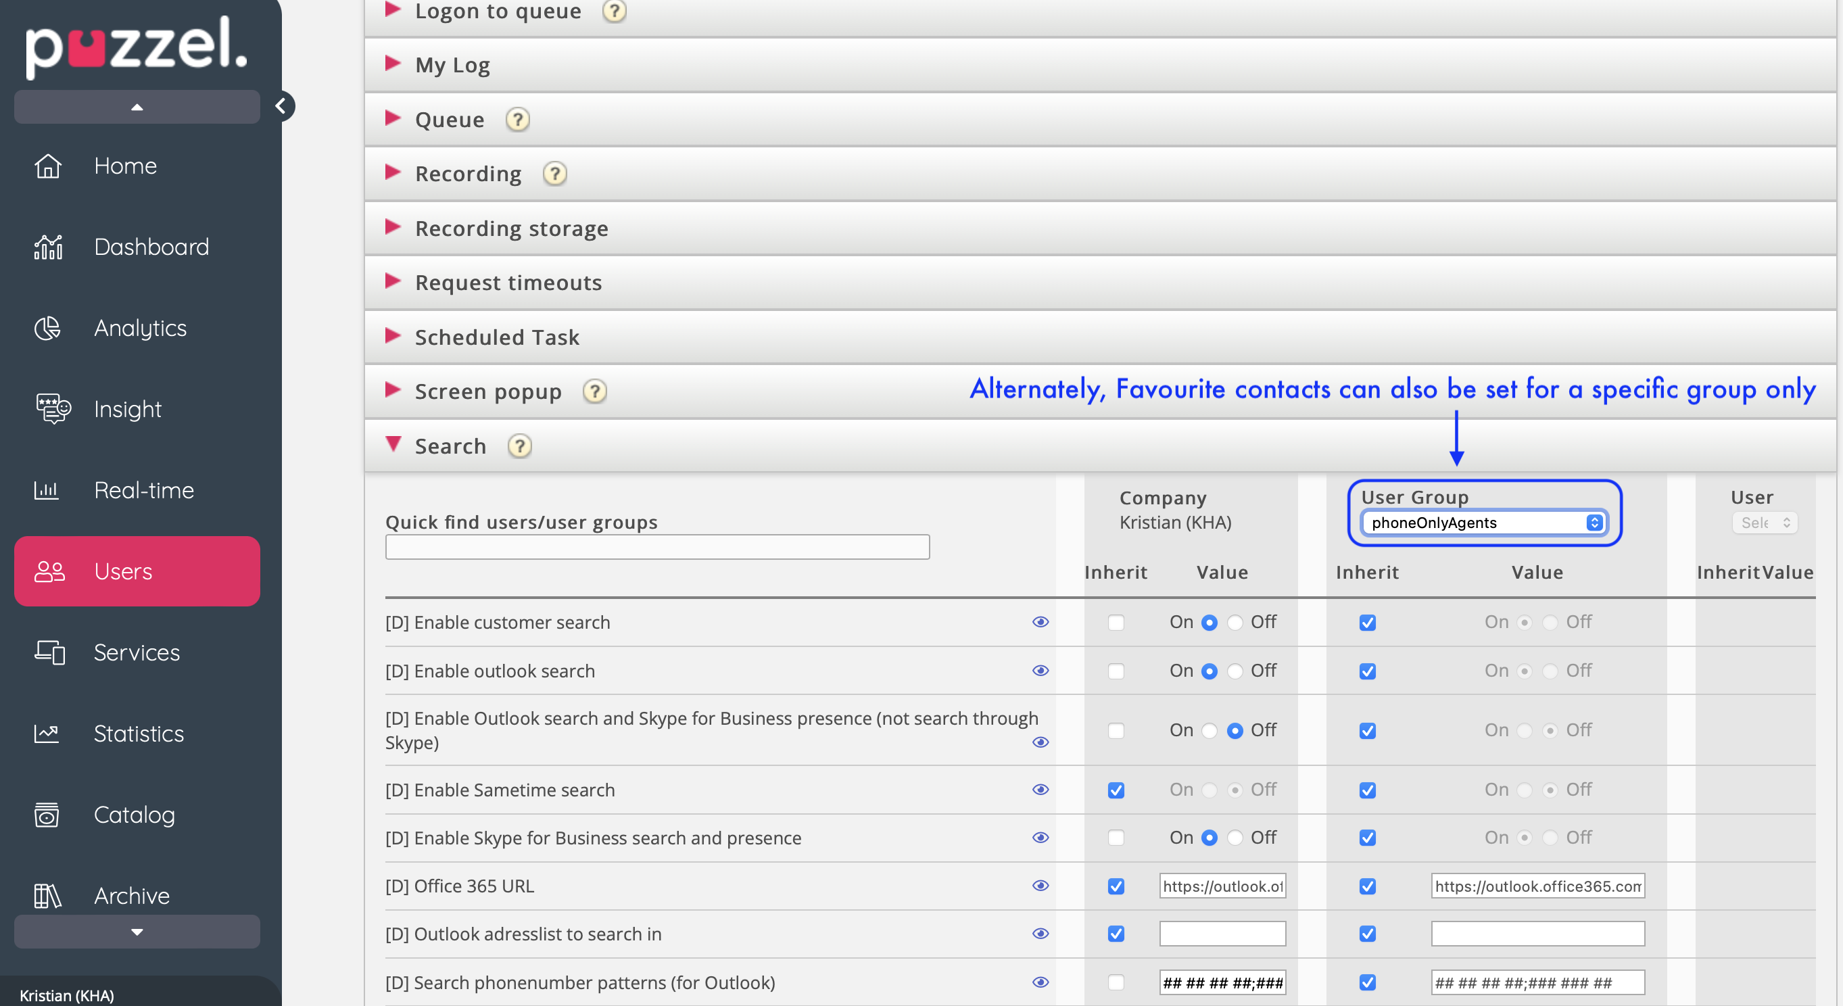Open the phoneOnlyAgents user group dropdown

(x=1485, y=523)
